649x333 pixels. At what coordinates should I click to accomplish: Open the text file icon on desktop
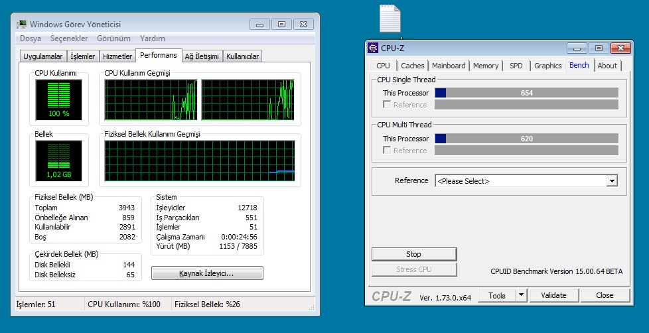coord(390,19)
